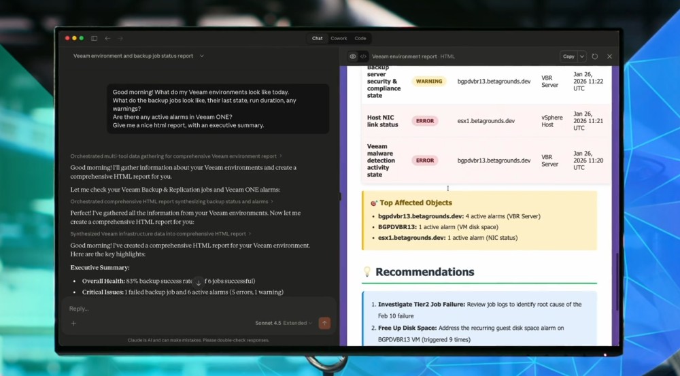Expand the Copy button dropdown arrow
Viewport: 680px width, 376px height.
[x=582, y=56]
